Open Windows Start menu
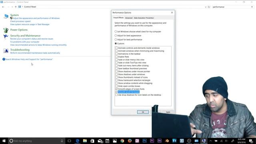256x144 pixels. click(x=4, y=141)
